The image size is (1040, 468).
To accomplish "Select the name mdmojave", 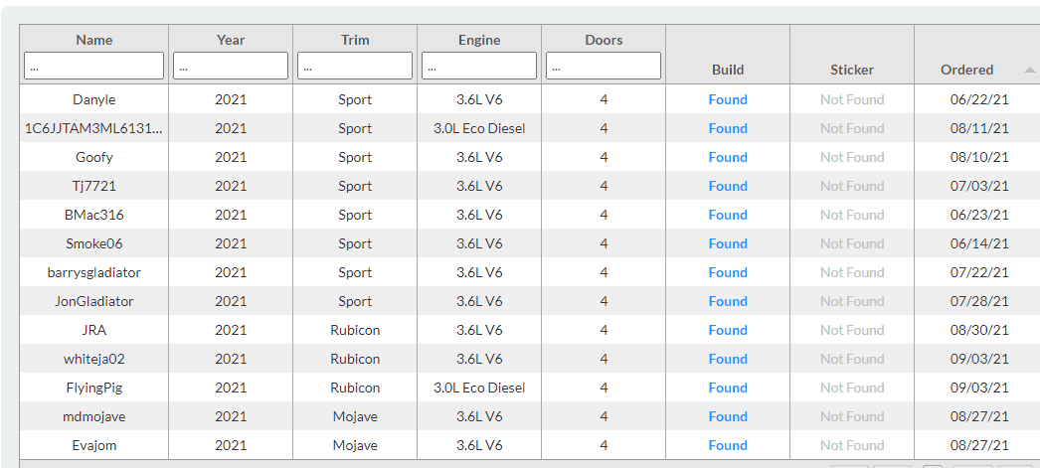I will pyautogui.click(x=94, y=417).
